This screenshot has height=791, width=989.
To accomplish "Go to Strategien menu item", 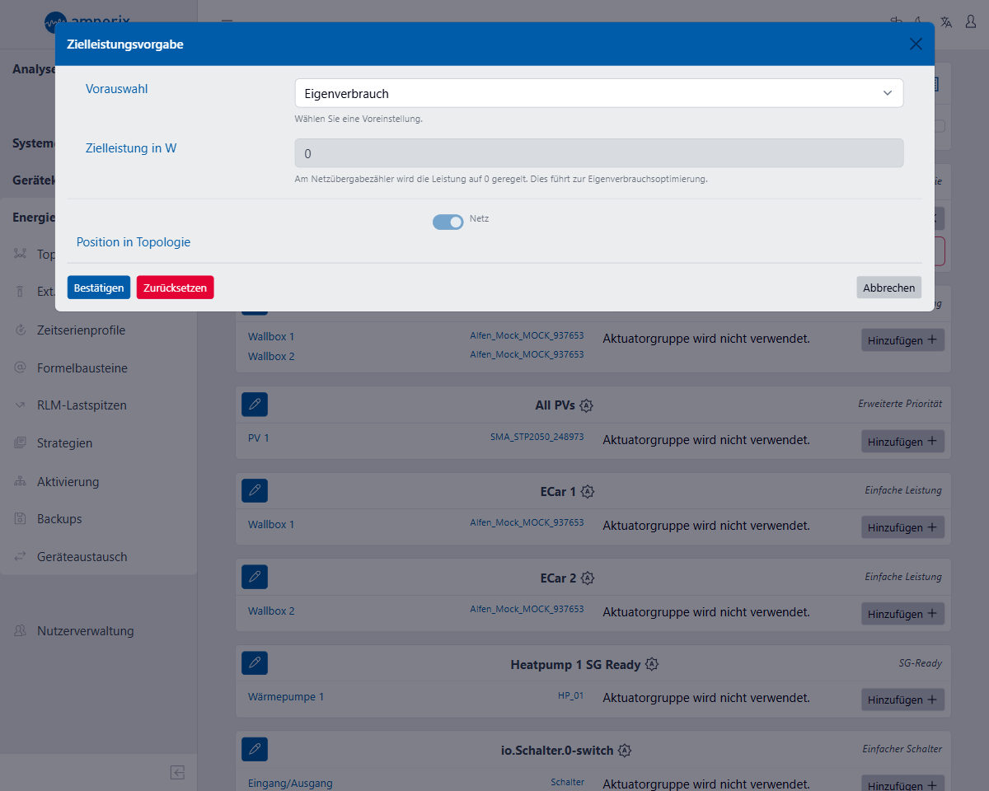I will pos(64,442).
